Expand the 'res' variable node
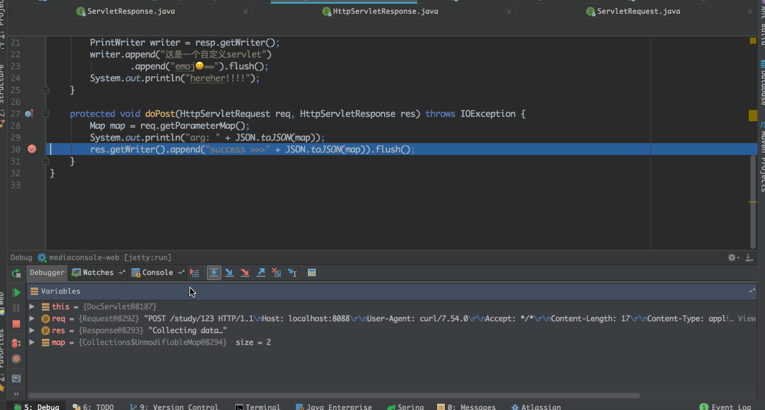 [32, 331]
